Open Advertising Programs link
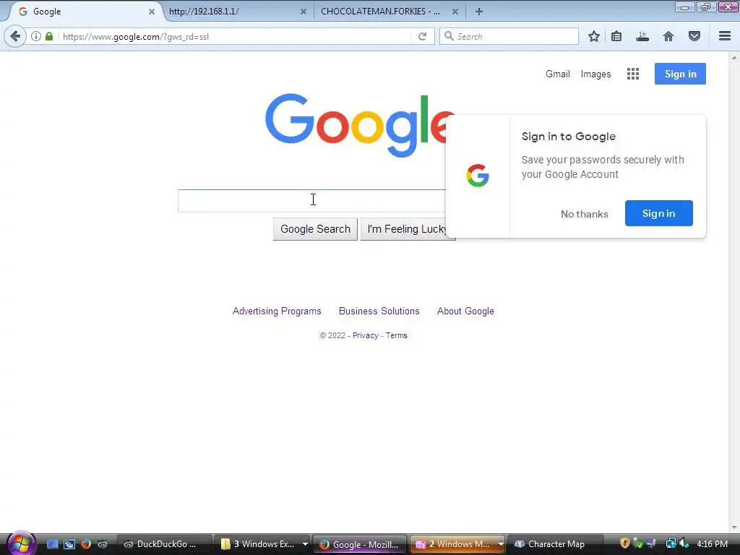Viewport: 740px width, 555px height. (277, 311)
